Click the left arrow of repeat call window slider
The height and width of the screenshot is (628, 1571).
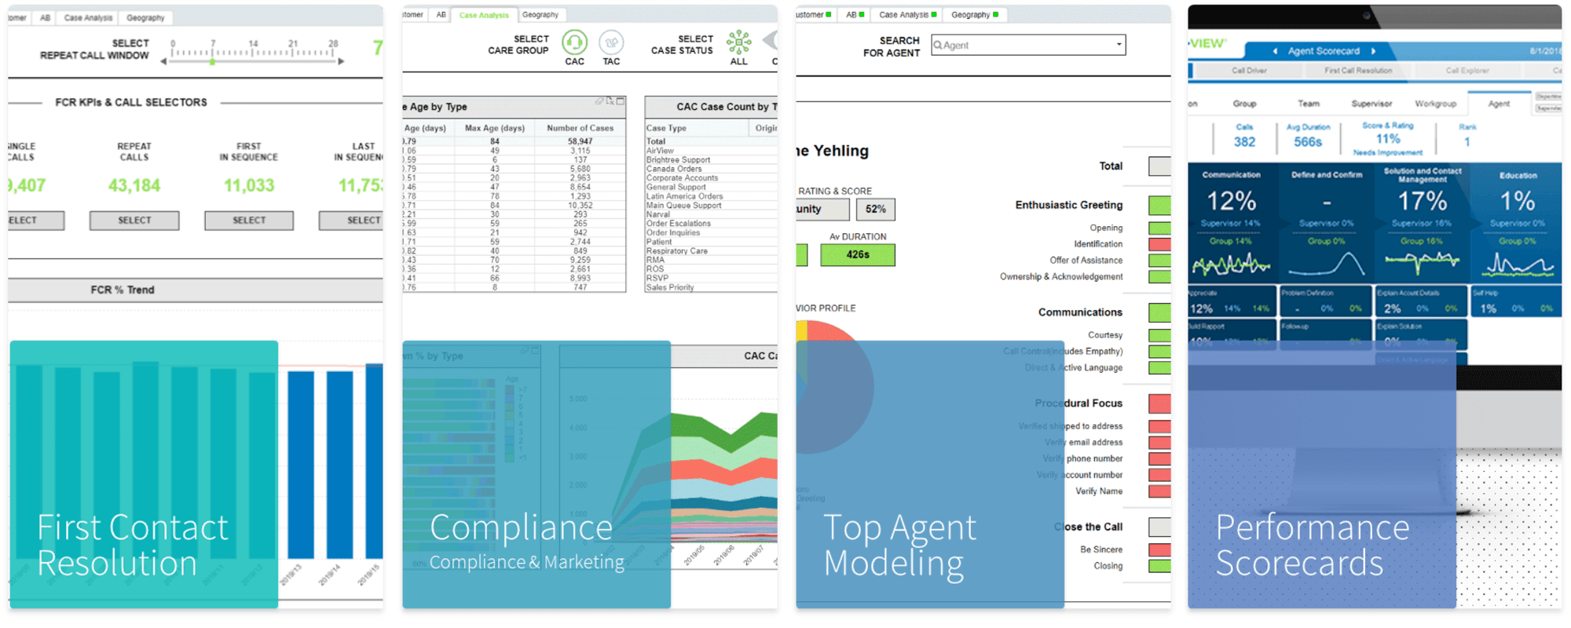(163, 61)
